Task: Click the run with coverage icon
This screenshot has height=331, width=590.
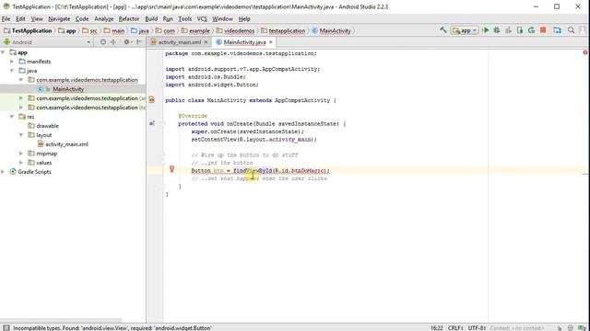Action: 508,30
